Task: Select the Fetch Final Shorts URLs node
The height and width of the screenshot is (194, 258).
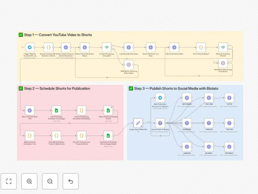Action: (x=174, y=47)
